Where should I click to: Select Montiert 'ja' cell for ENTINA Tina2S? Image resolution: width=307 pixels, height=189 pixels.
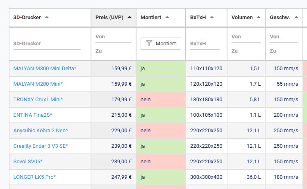point(161,115)
